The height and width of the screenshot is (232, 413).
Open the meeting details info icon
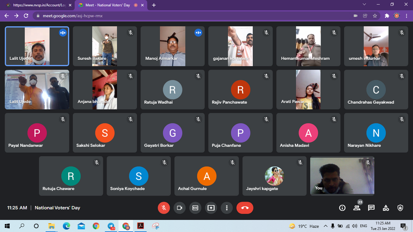[x=342, y=208]
